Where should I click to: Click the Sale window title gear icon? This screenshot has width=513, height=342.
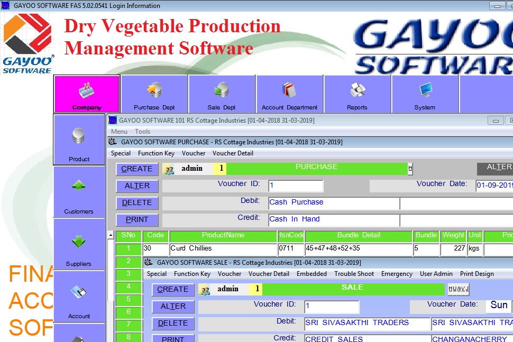click(149, 262)
